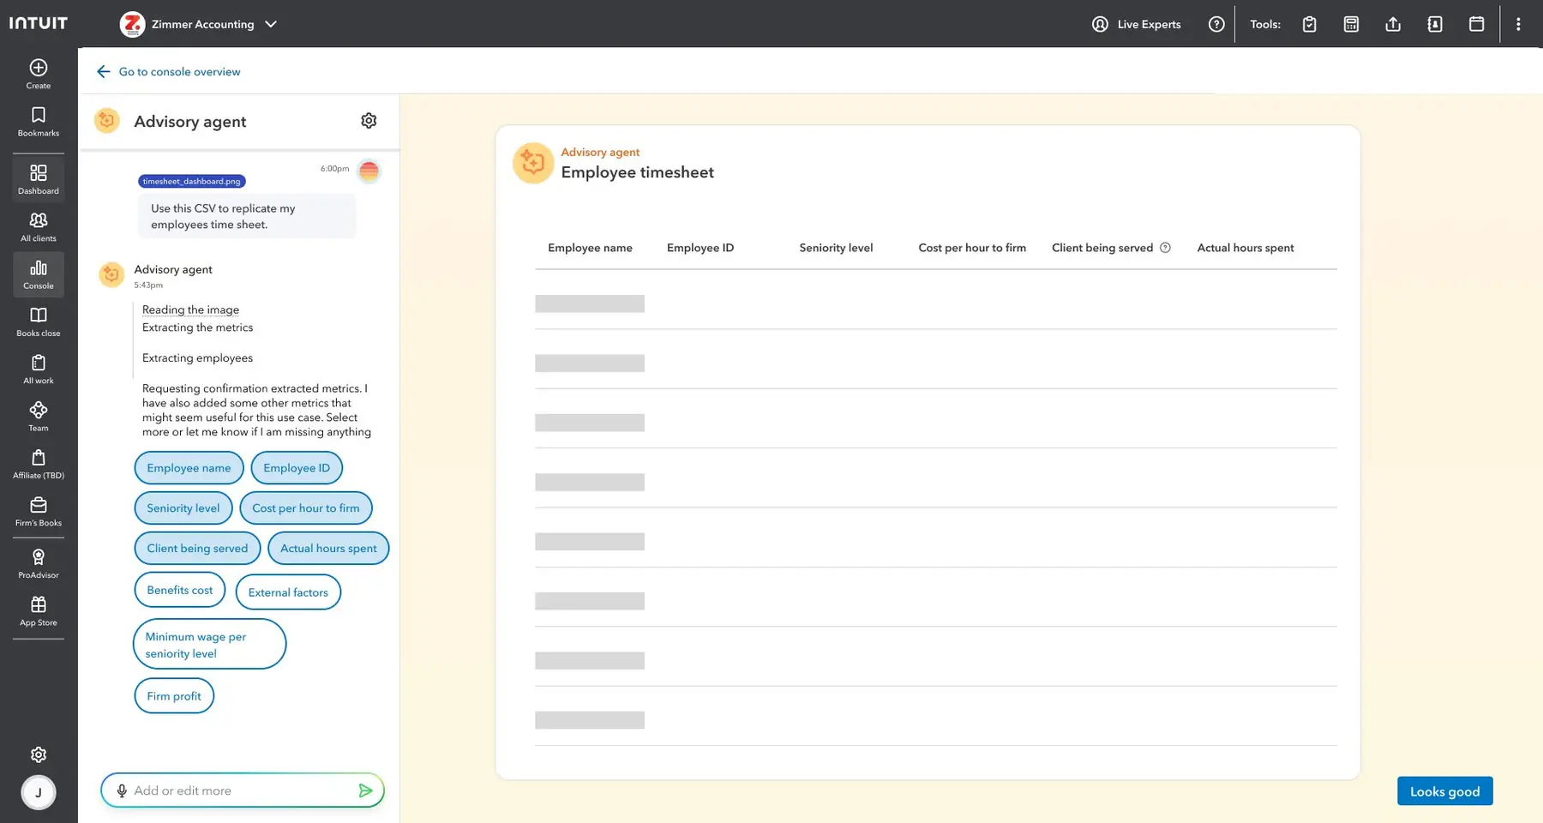Image resolution: width=1543 pixels, height=823 pixels.
Task: Add the Benefits cost metric chip
Action: pos(180,590)
